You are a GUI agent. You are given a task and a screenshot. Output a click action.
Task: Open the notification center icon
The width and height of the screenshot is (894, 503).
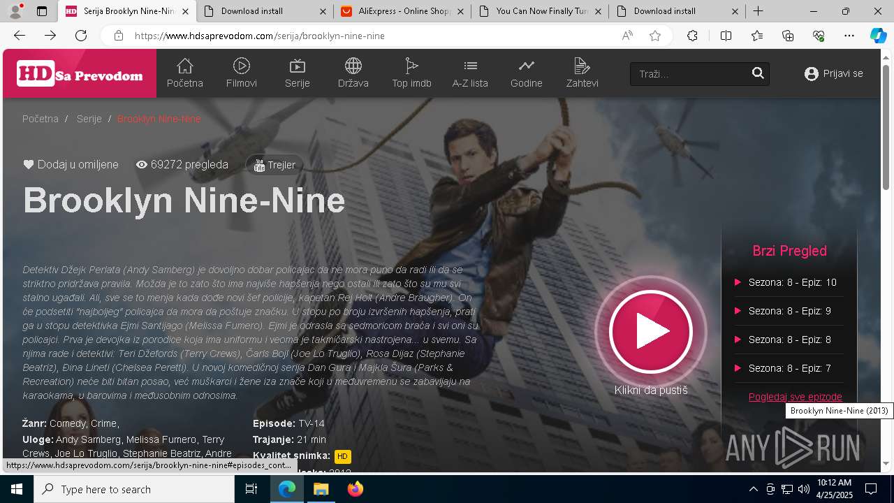click(871, 489)
